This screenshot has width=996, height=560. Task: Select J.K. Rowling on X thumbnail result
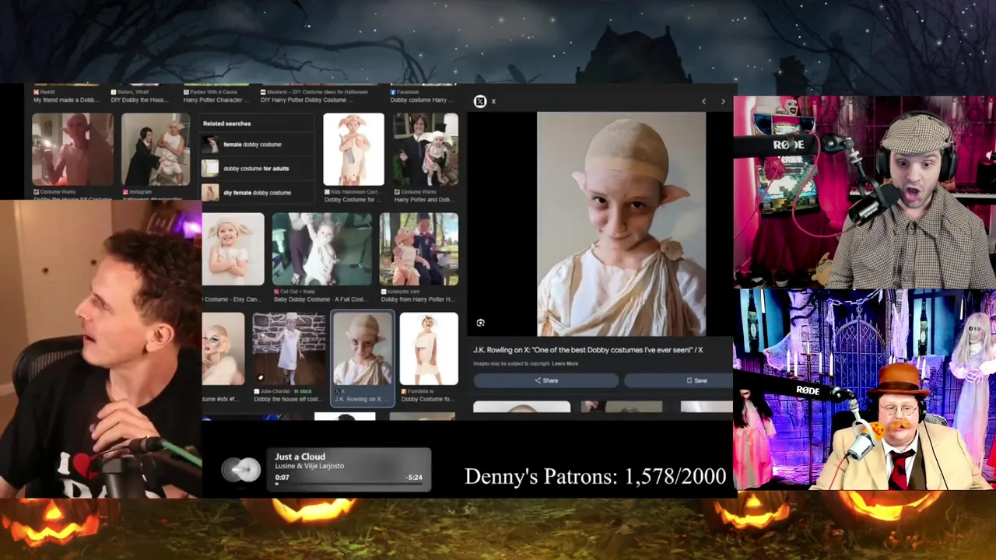363,349
